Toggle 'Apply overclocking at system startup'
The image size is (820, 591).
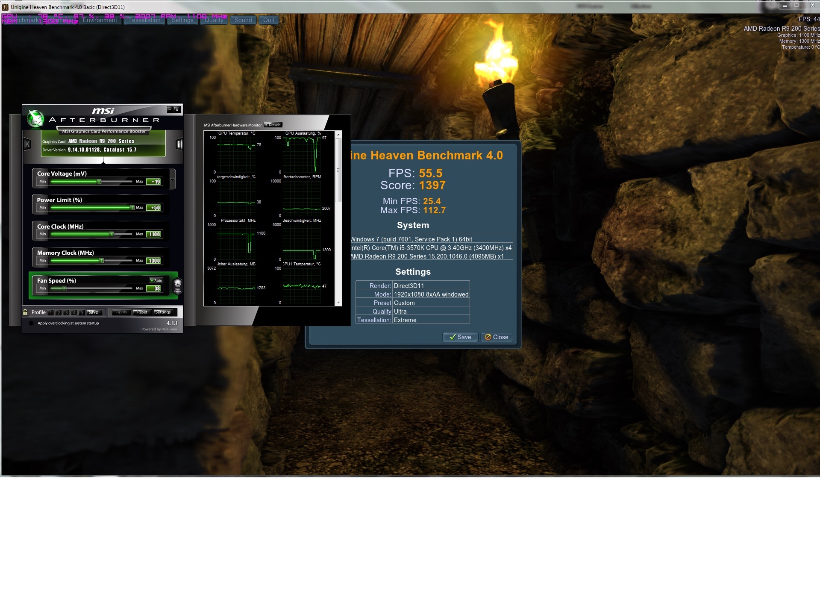tap(31, 323)
